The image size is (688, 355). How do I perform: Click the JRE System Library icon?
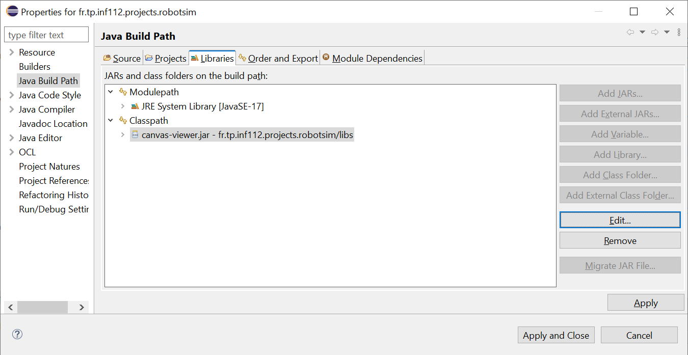(x=135, y=106)
